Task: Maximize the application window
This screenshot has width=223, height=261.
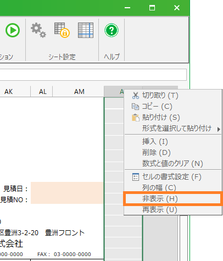Action: (x=152, y=8)
